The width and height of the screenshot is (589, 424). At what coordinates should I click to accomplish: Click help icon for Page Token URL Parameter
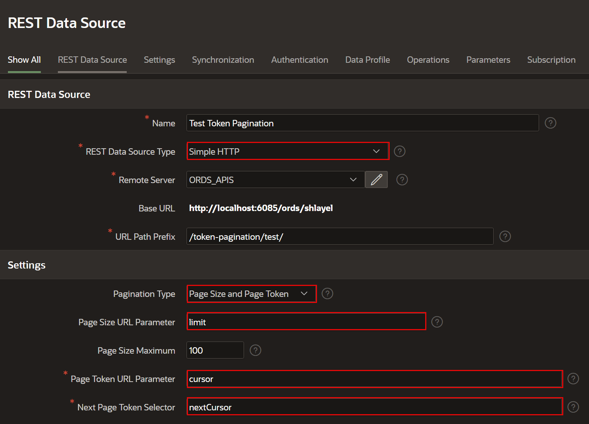(573, 379)
